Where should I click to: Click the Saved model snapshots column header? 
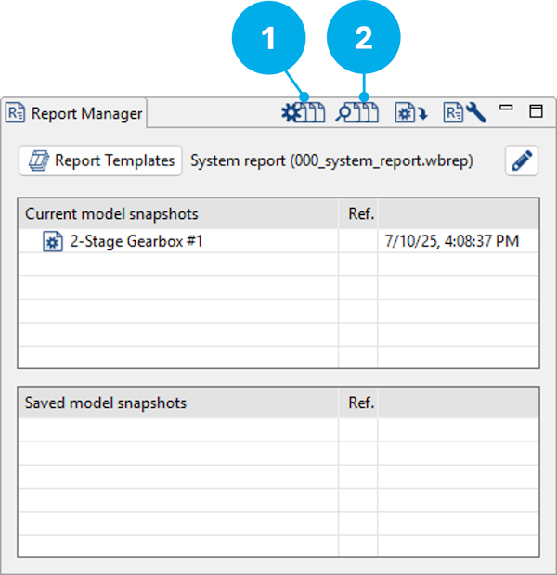(x=106, y=403)
